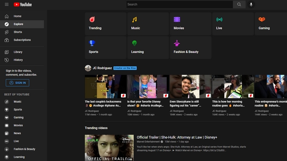
Task: Click the YouTube logo
Action: [x=23, y=4]
